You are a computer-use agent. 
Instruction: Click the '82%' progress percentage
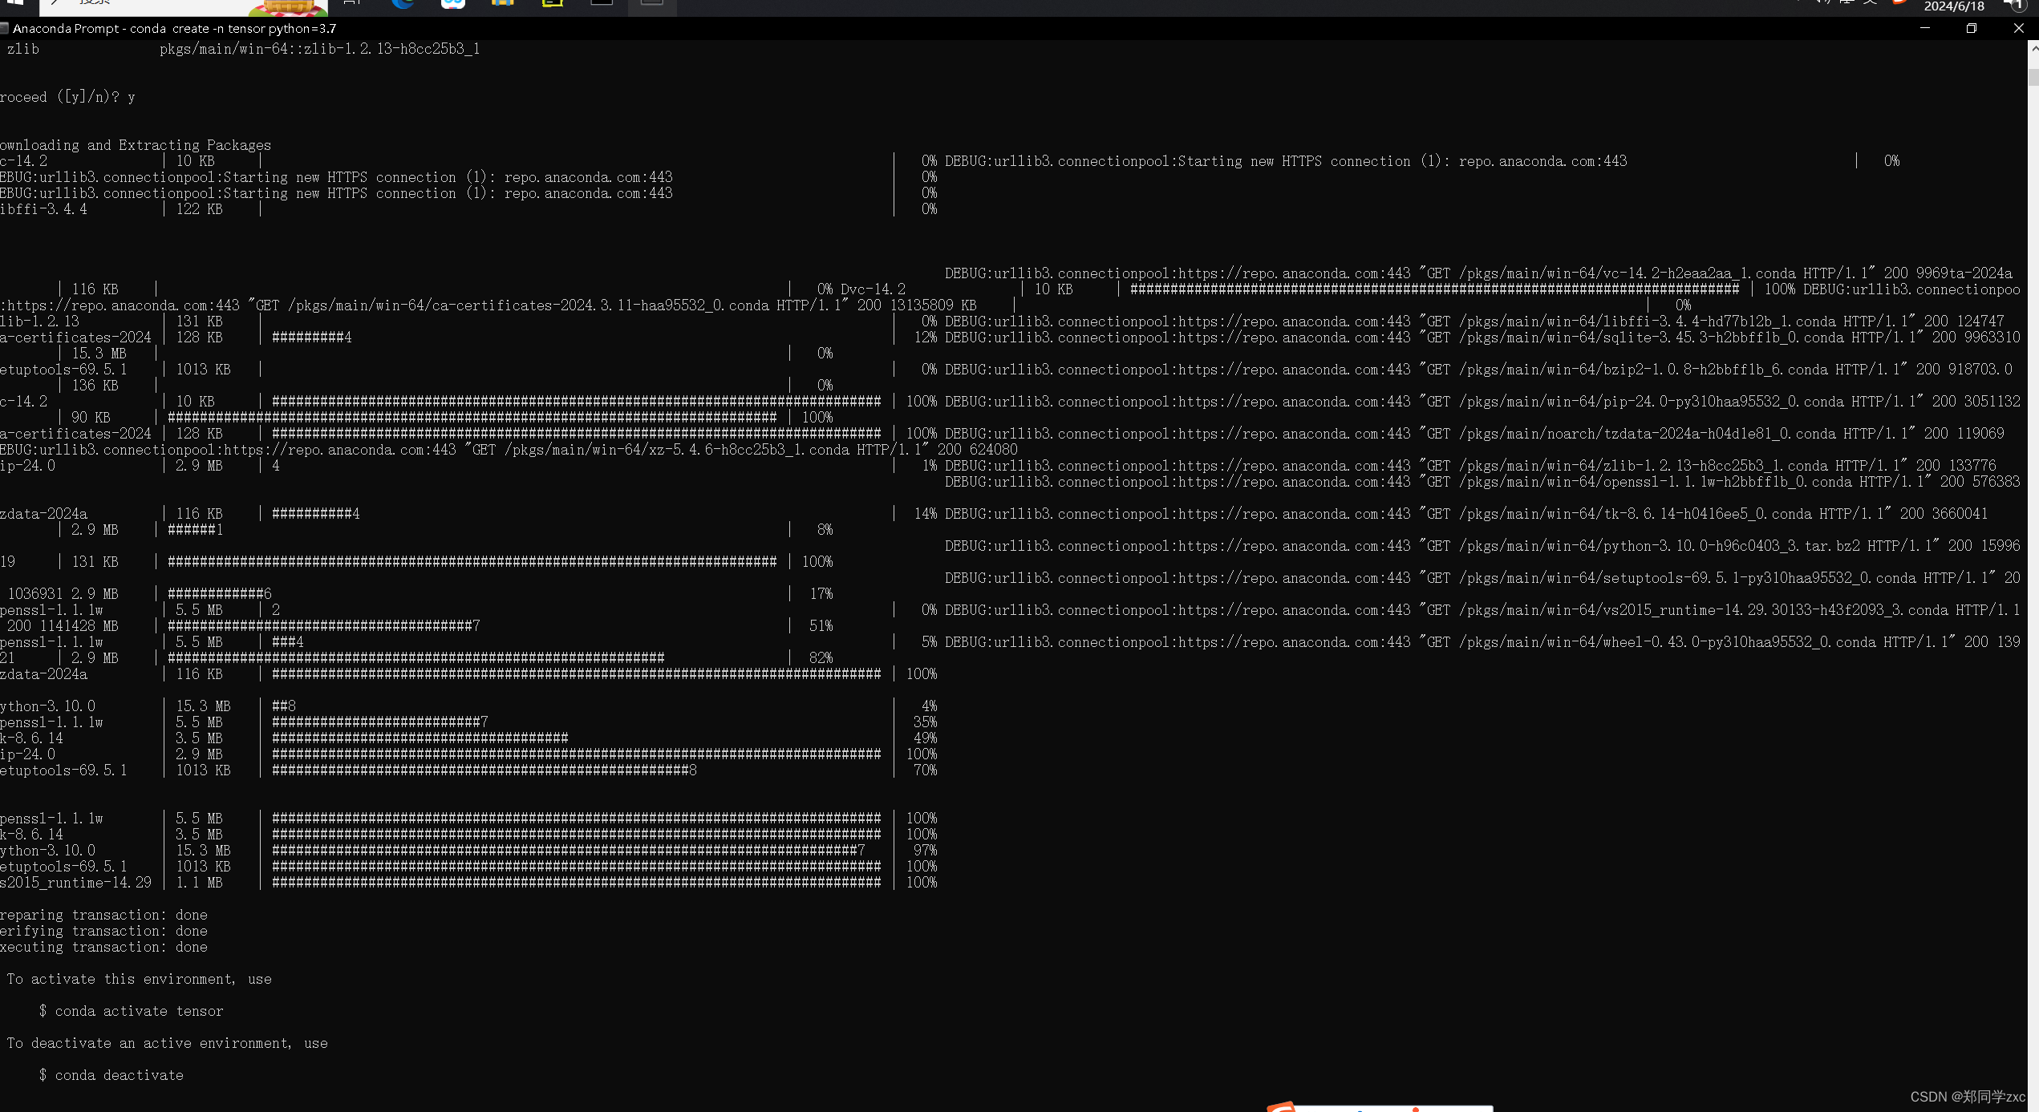point(821,658)
